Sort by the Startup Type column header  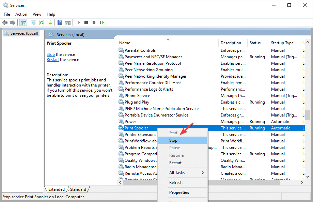[284, 43]
